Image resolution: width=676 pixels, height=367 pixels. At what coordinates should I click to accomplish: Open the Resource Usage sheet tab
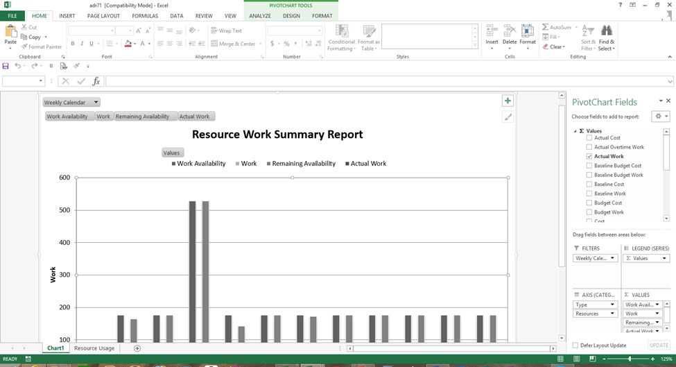pos(94,348)
